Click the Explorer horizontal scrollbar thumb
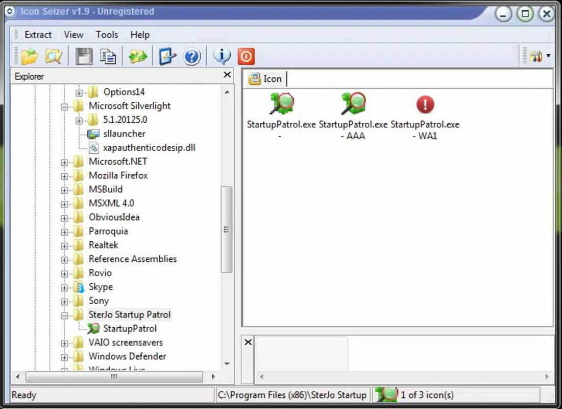Image resolution: width=562 pixels, height=409 pixels. [114, 377]
